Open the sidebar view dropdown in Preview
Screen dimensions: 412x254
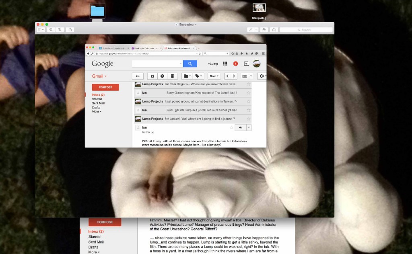click(x=41, y=30)
